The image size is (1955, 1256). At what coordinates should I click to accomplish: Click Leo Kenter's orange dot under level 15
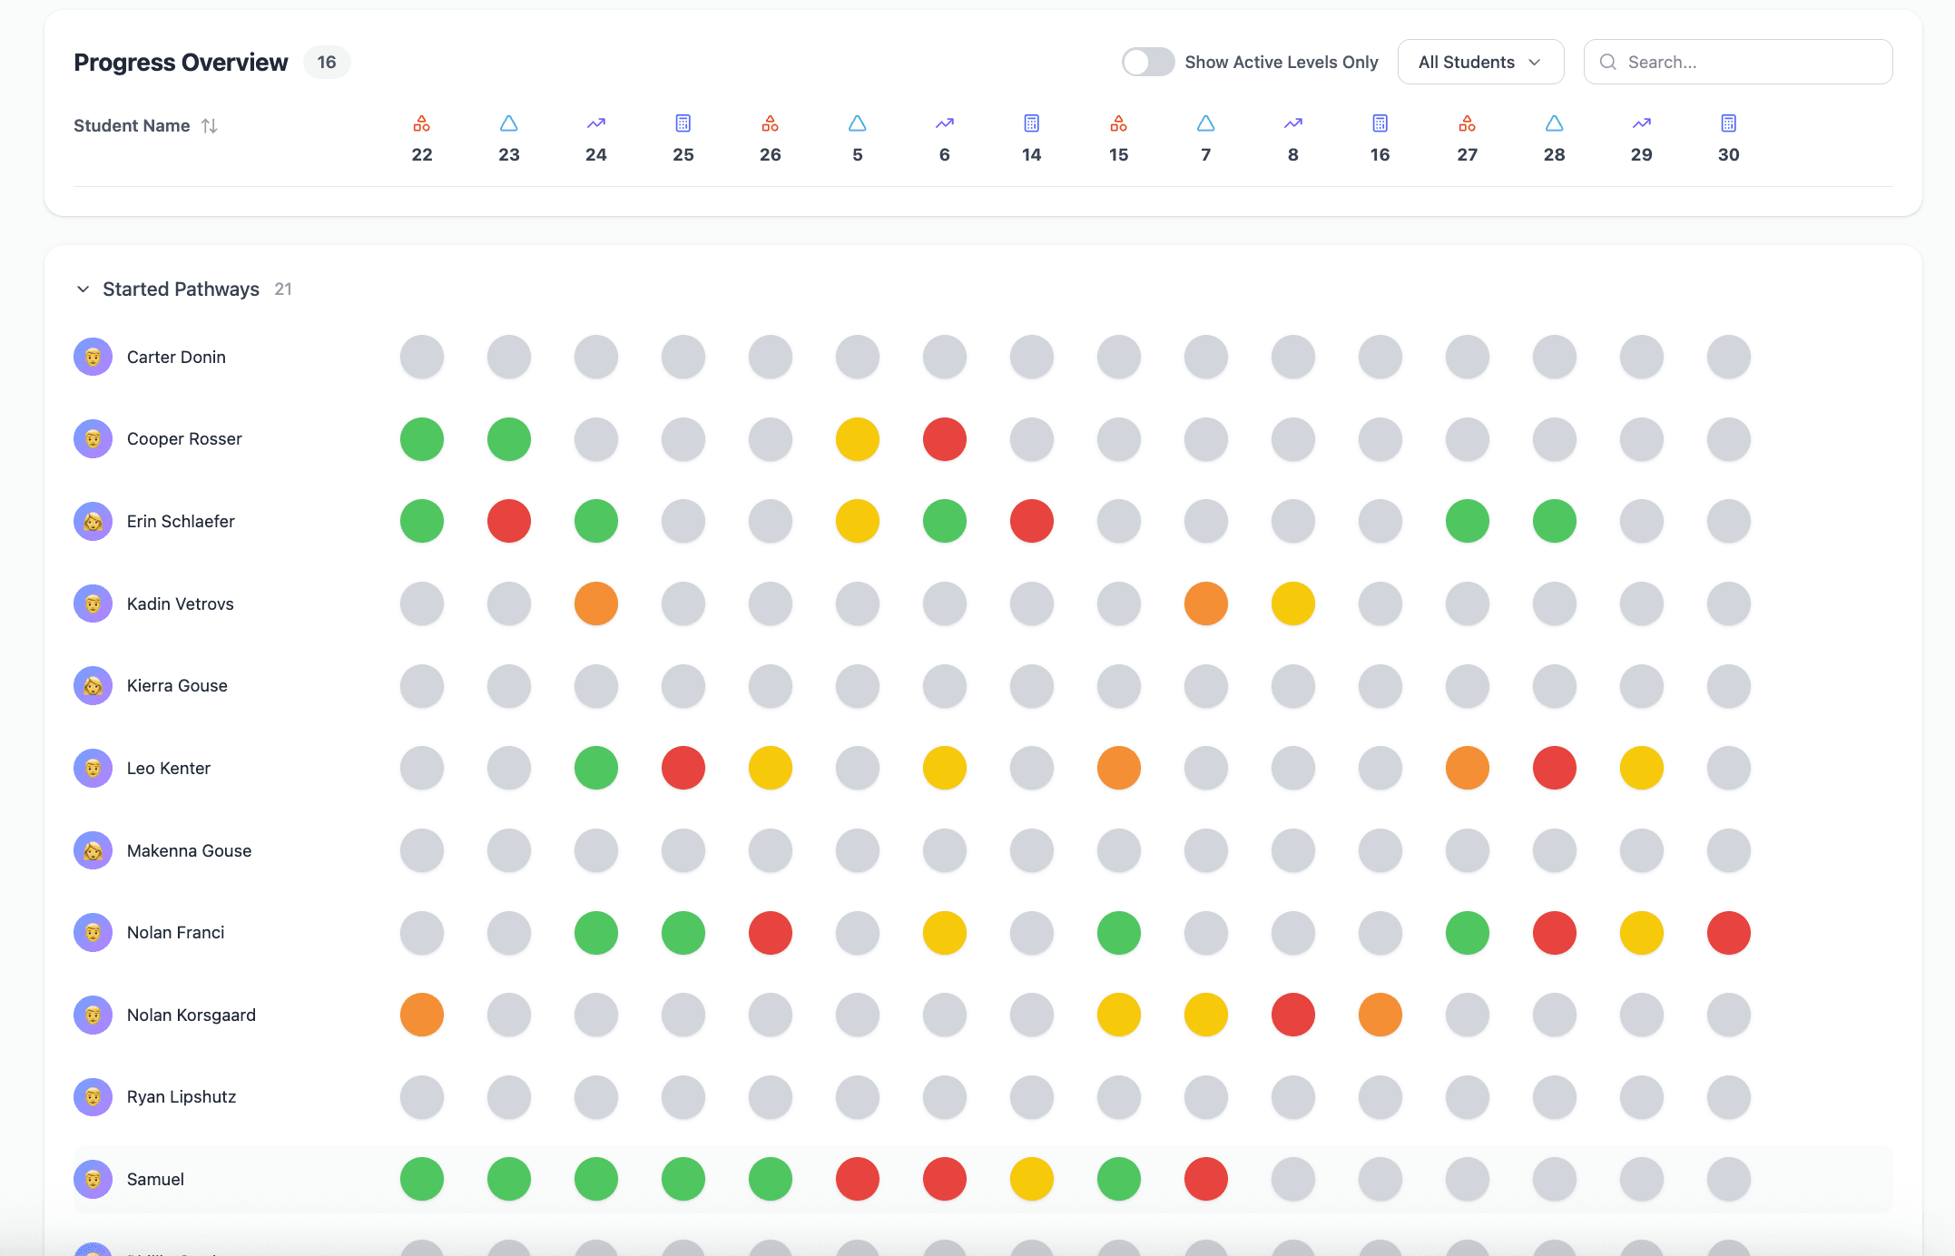coord(1119,769)
